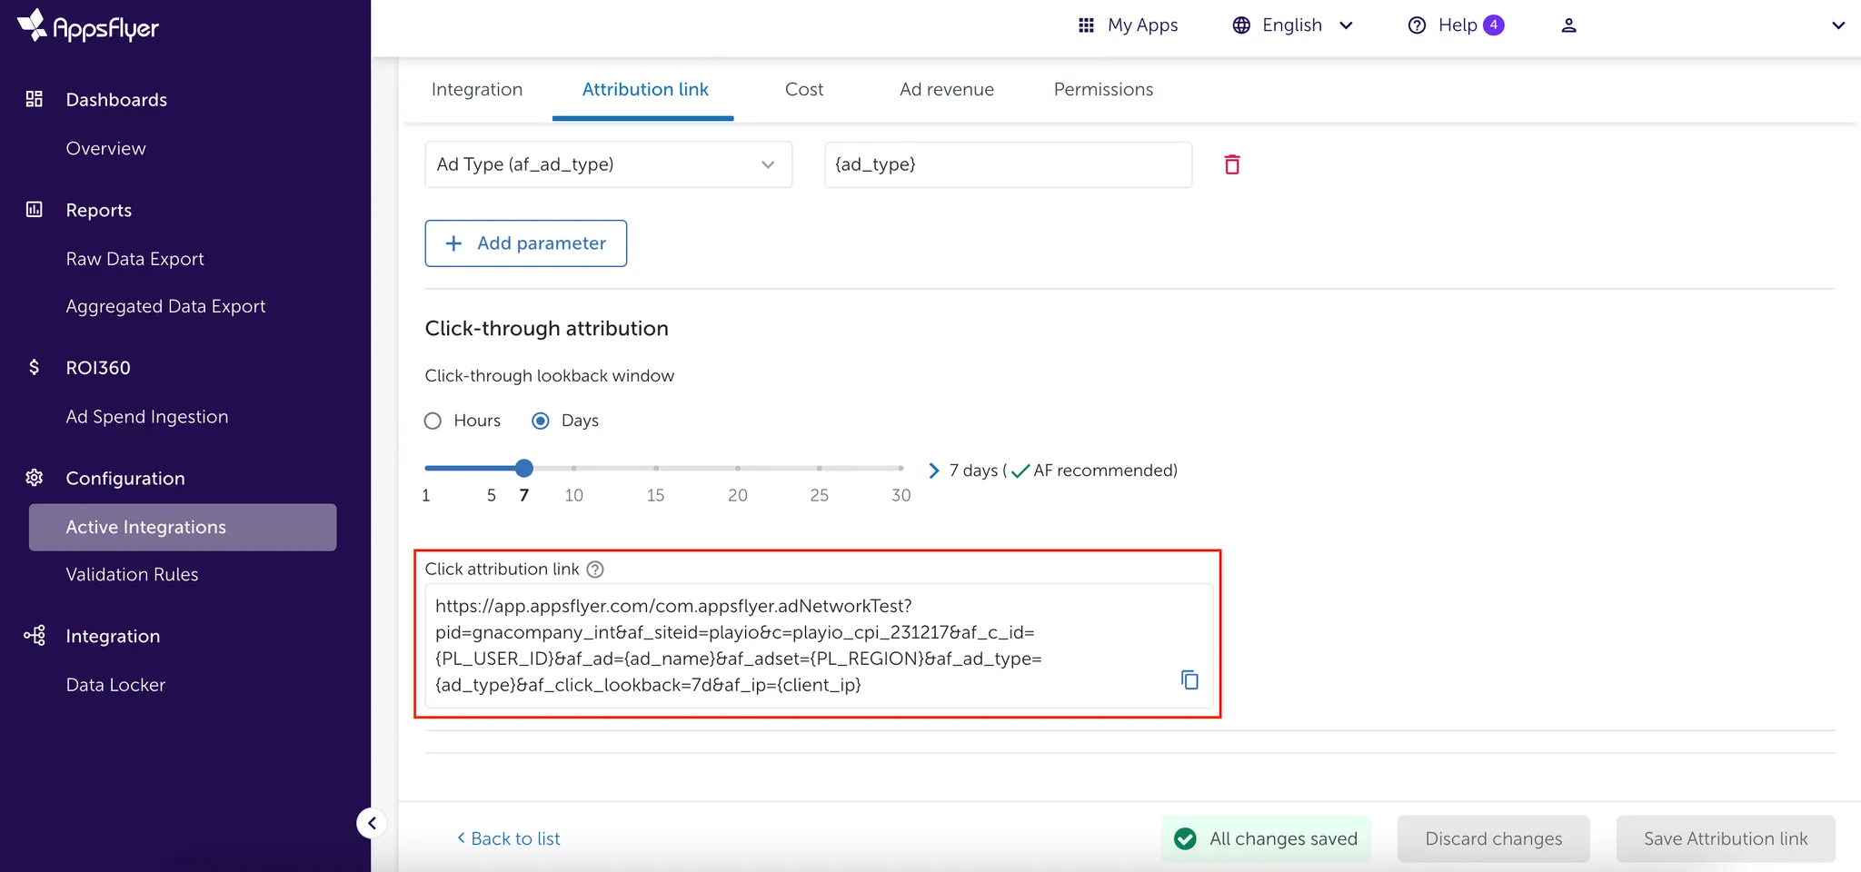Open Active Integrations
This screenshot has height=872, width=1861.
(x=183, y=527)
